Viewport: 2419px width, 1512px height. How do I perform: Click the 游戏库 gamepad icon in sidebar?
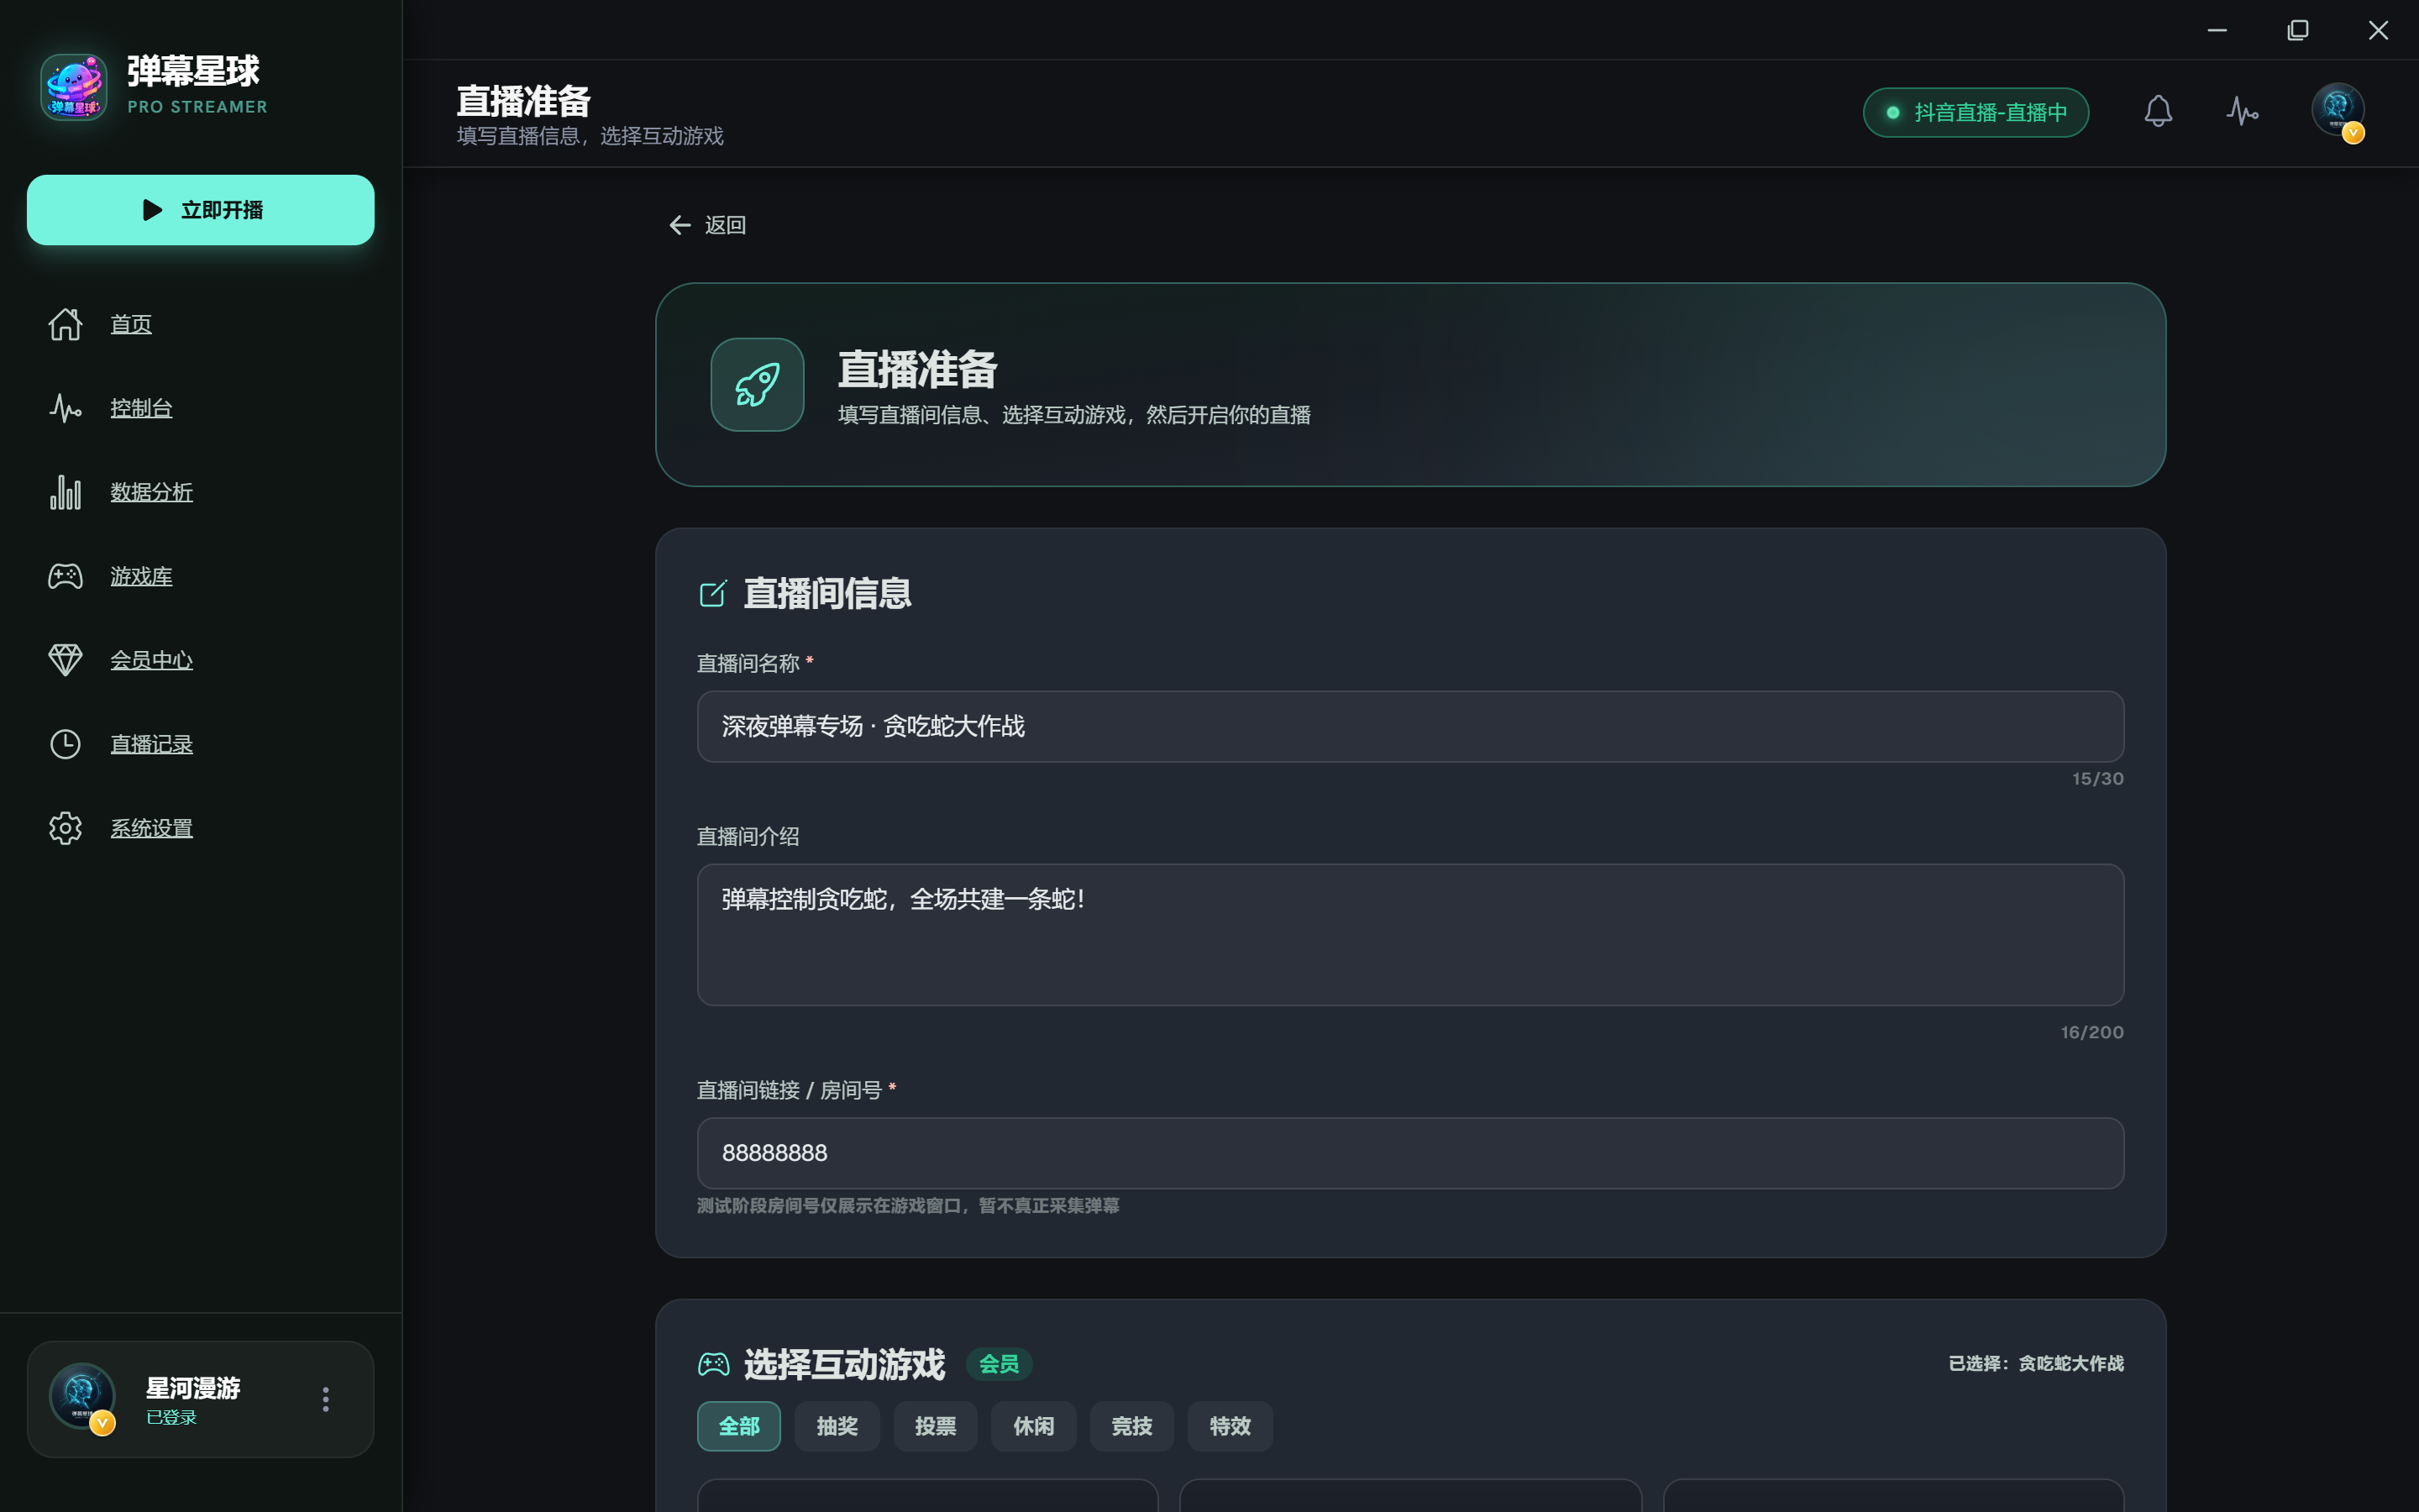point(65,576)
